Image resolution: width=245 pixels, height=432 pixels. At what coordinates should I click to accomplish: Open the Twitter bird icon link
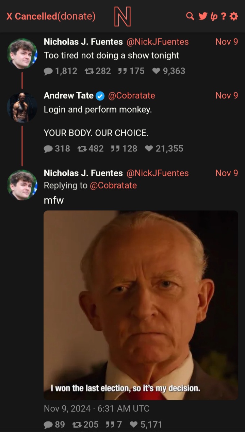pyautogui.click(x=202, y=16)
